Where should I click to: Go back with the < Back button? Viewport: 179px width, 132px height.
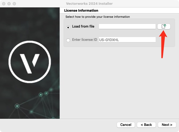pyautogui.click(x=146, y=125)
